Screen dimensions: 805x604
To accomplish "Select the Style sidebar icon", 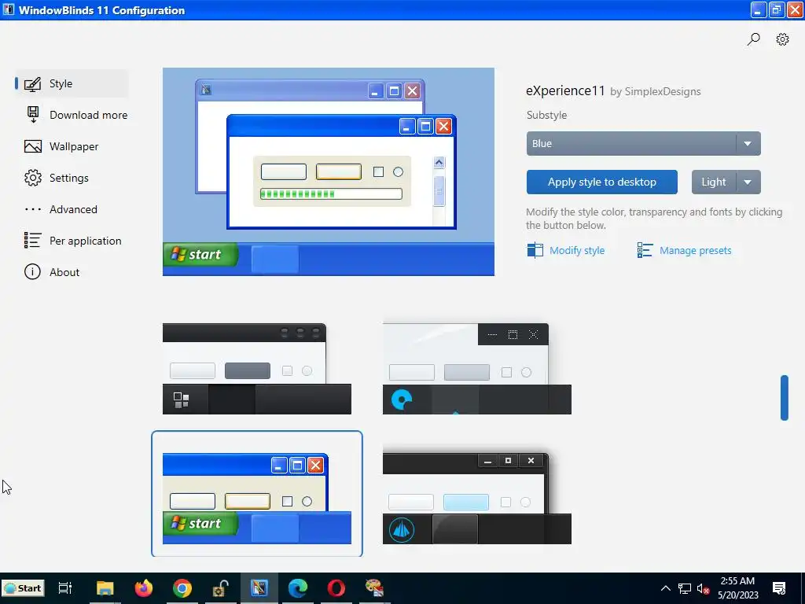I will pyautogui.click(x=33, y=83).
